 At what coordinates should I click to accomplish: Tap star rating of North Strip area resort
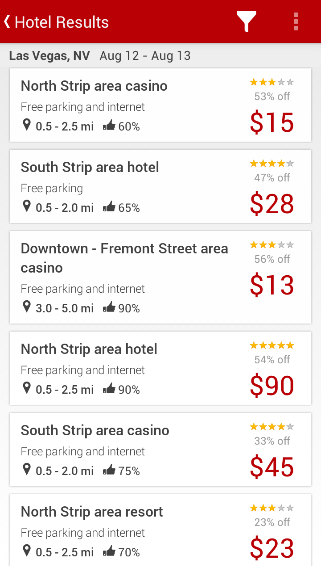[272, 508]
